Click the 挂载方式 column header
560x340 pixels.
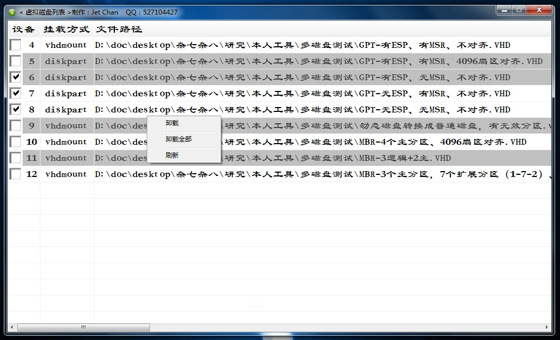[67, 29]
